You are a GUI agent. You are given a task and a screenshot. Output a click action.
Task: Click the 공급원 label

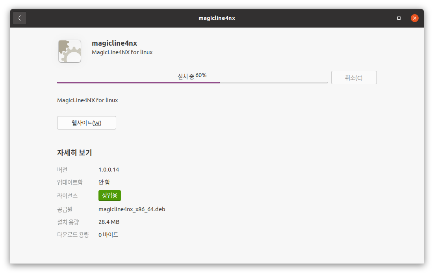coord(65,210)
